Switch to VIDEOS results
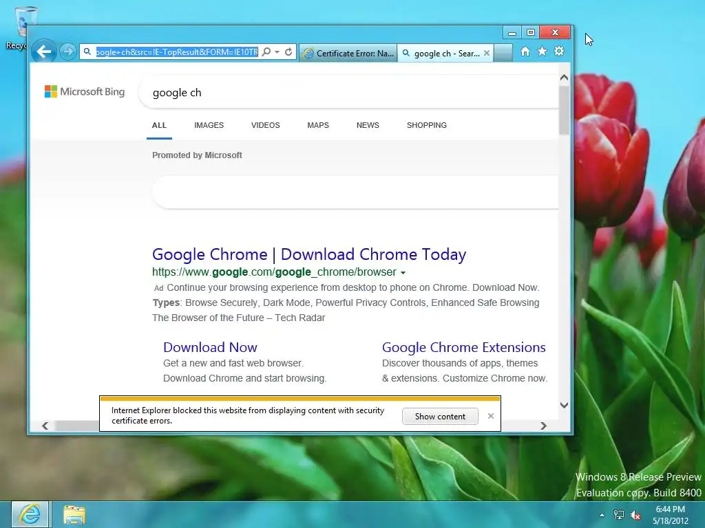The width and height of the screenshot is (705, 528). pyautogui.click(x=265, y=125)
